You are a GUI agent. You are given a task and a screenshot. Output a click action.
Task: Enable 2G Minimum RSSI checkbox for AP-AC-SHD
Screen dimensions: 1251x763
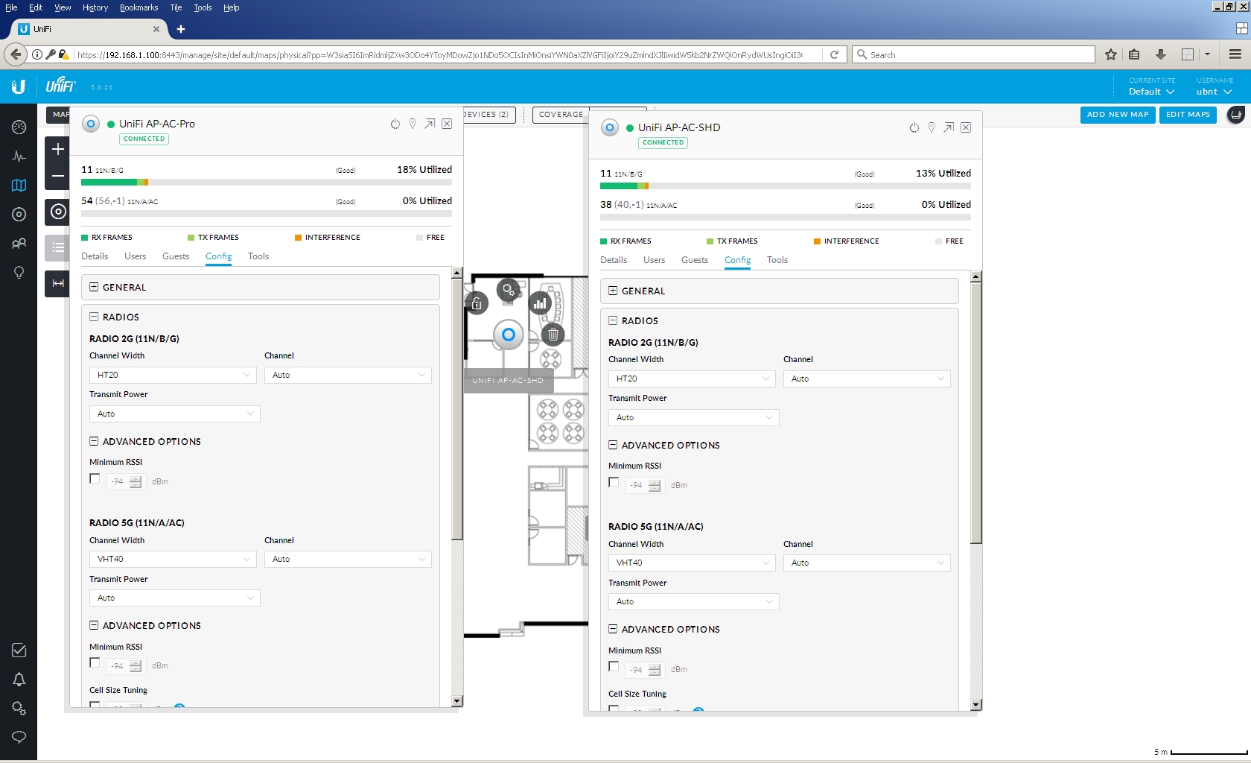pos(614,483)
